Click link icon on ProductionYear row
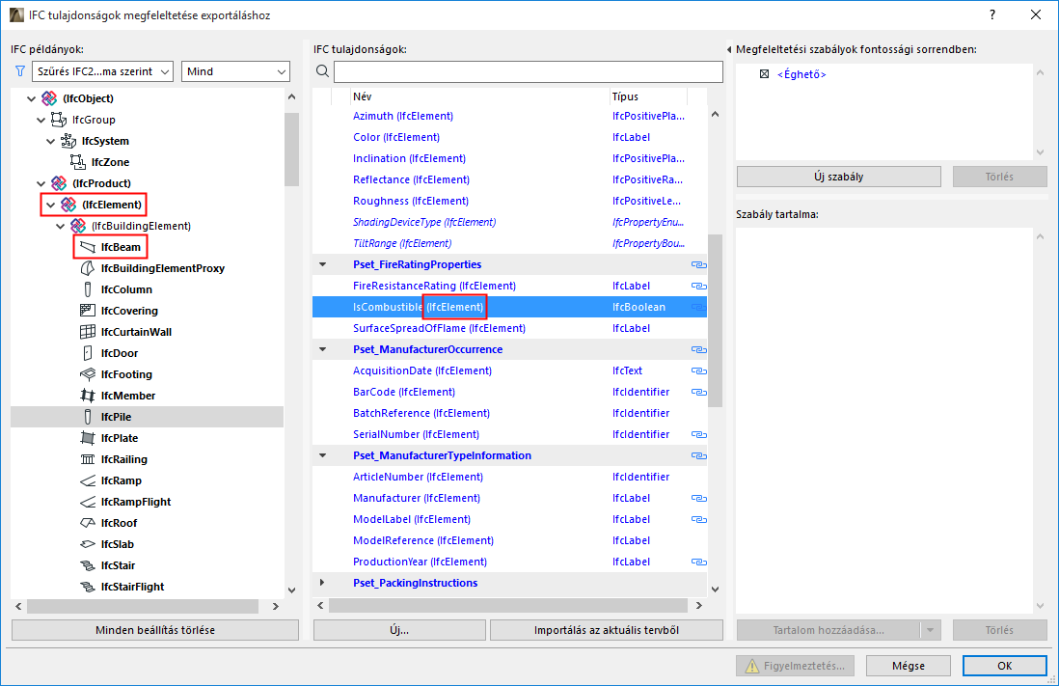This screenshot has width=1059, height=686. tap(699, 562)
